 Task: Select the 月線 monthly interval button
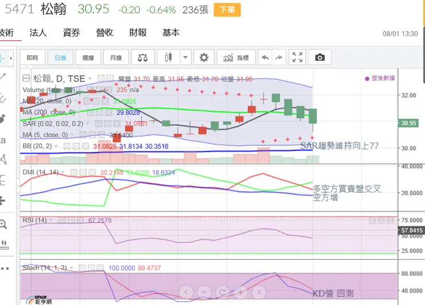116,57
